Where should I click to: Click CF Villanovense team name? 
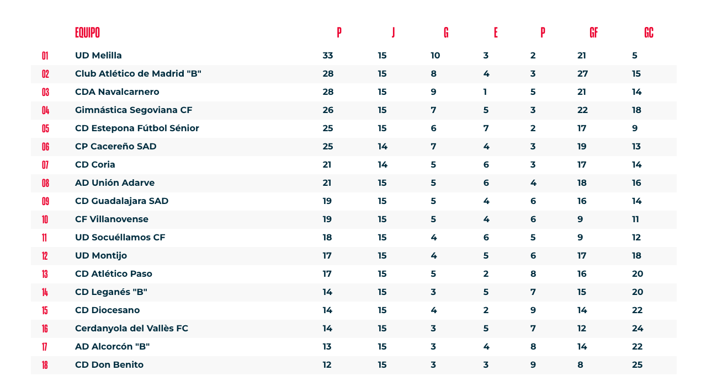(x=111, y=219)
